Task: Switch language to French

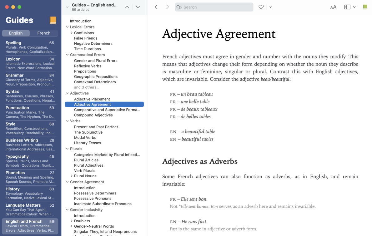Action: click(x=43, y=33)
